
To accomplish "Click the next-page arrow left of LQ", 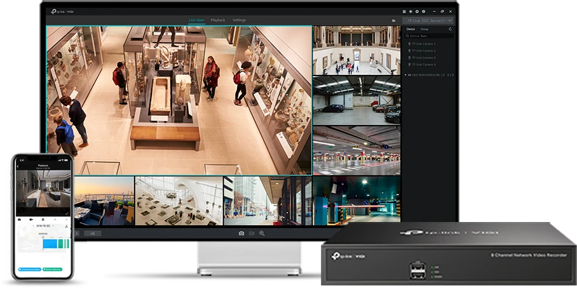I will coord(76,233).
